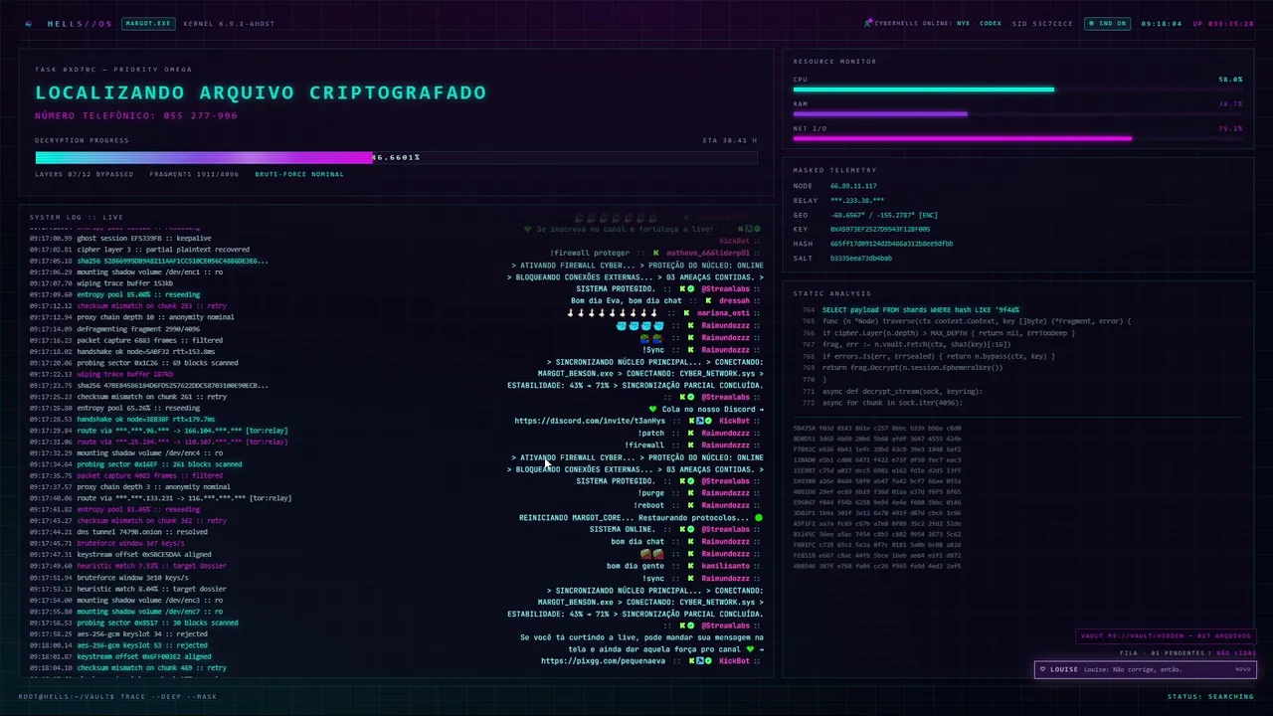Click the NOVO tag on Louise notification
The image size is (1273, 716).
(x=1243, y=669)
